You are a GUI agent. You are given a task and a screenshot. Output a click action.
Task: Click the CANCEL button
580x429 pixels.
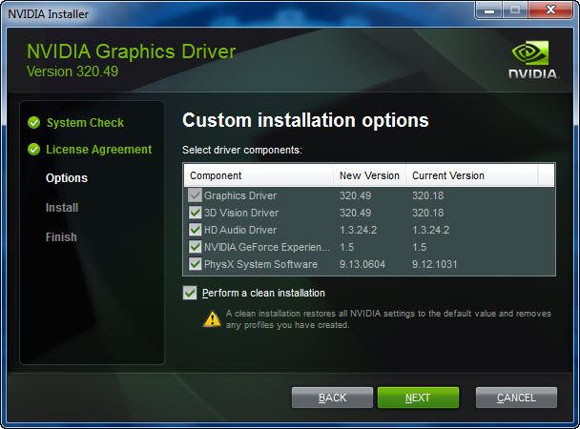point(516,398)
